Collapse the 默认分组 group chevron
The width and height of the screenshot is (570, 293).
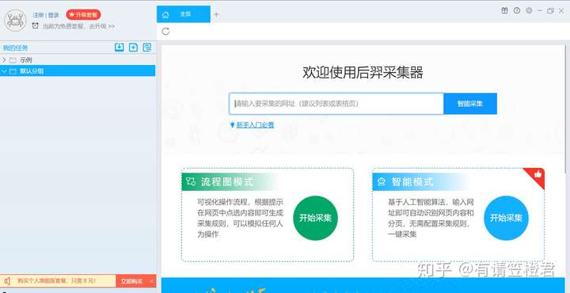click(x=5, y=71)
